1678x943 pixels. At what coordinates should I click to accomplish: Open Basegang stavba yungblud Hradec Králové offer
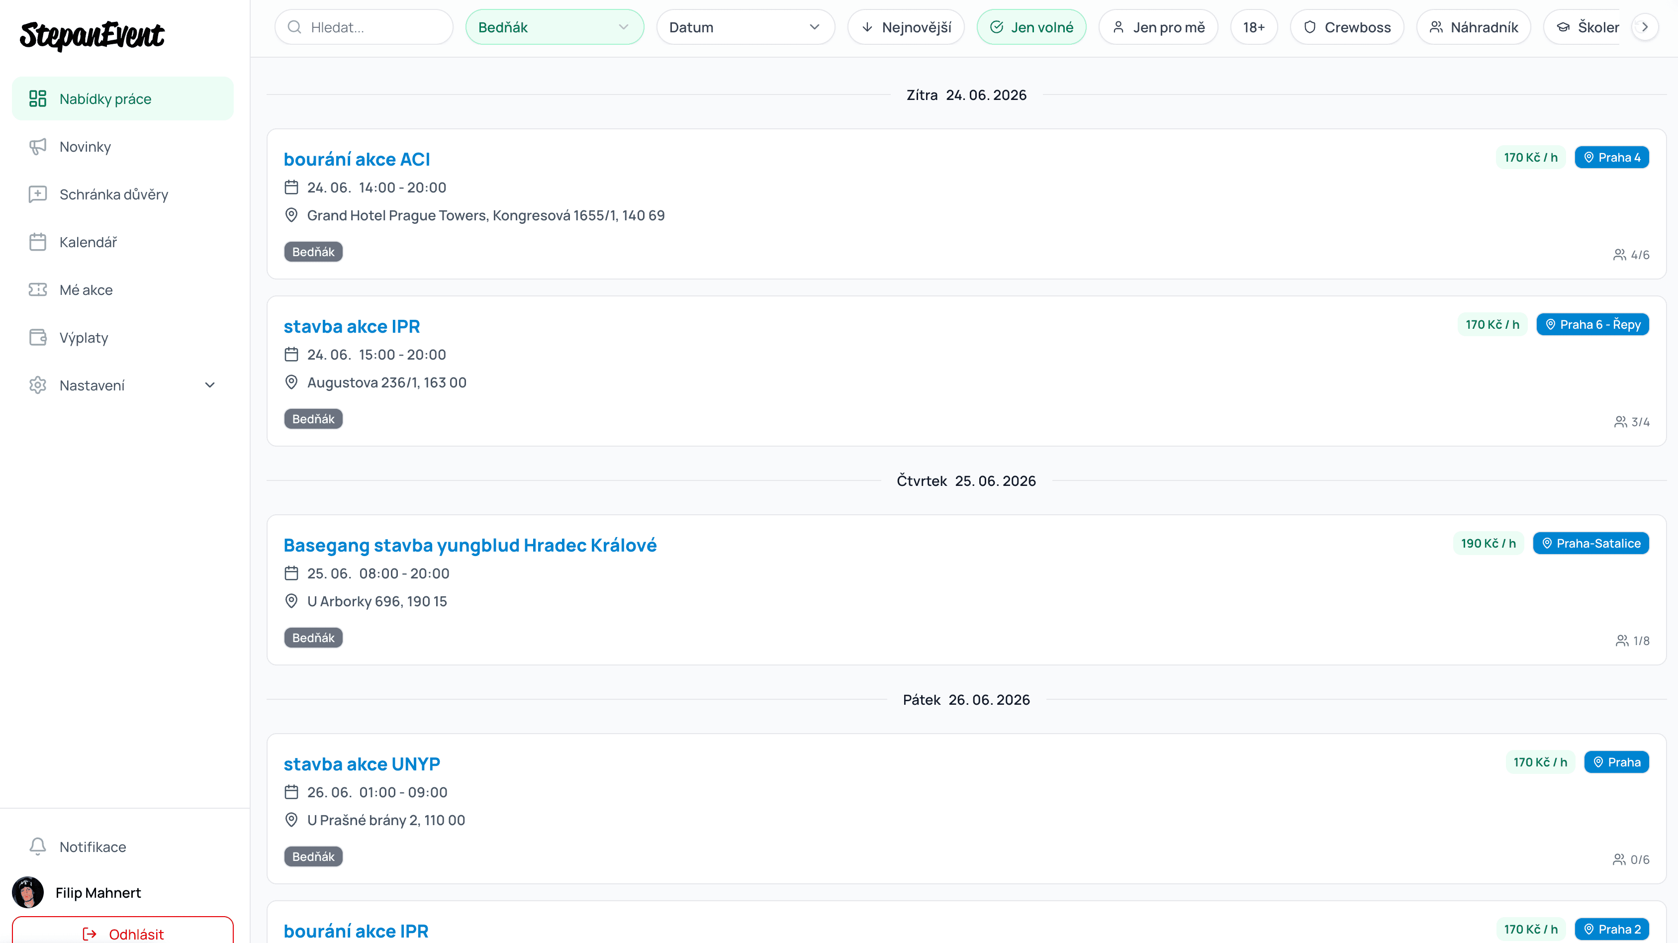pos(469,545)
